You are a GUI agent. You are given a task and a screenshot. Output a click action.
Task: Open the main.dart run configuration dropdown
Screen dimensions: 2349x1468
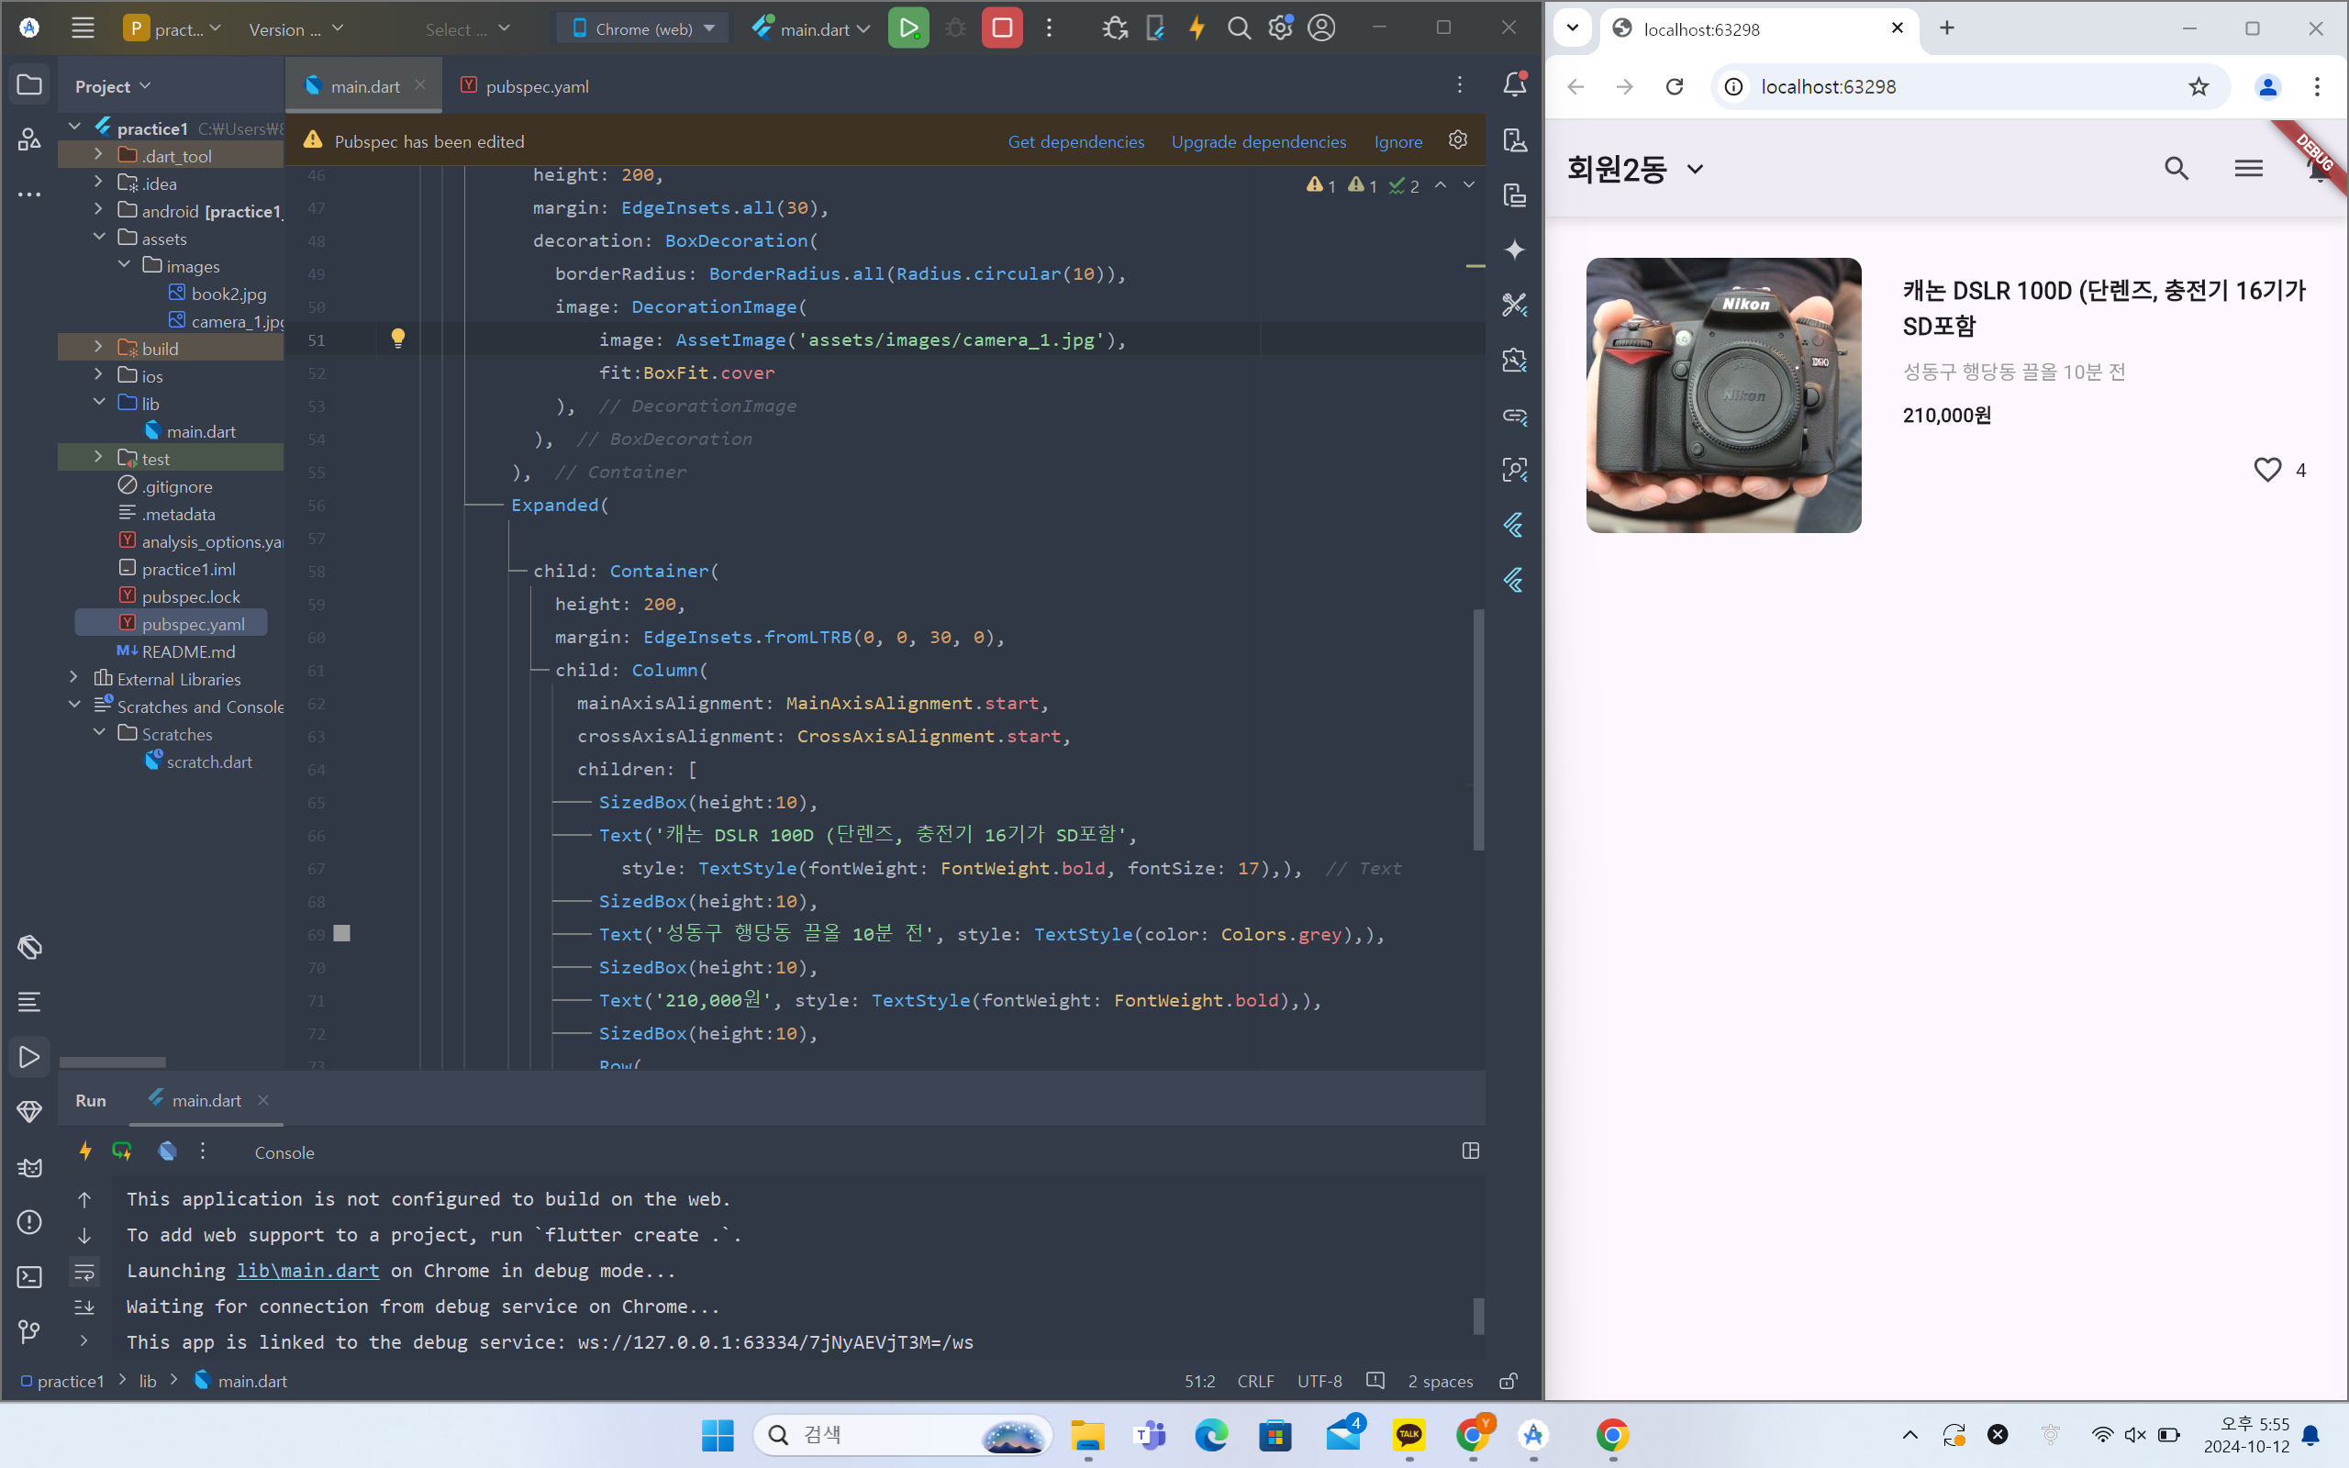[x=810, y=28]
